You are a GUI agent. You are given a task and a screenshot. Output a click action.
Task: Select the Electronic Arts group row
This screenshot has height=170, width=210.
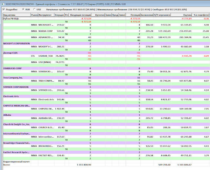[106, 96]
